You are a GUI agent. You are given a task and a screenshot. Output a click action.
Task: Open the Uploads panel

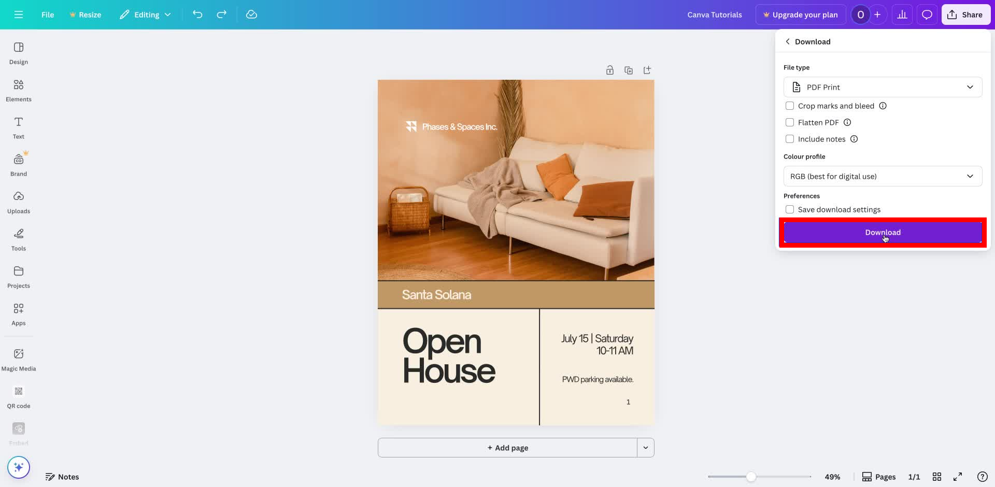18,202
